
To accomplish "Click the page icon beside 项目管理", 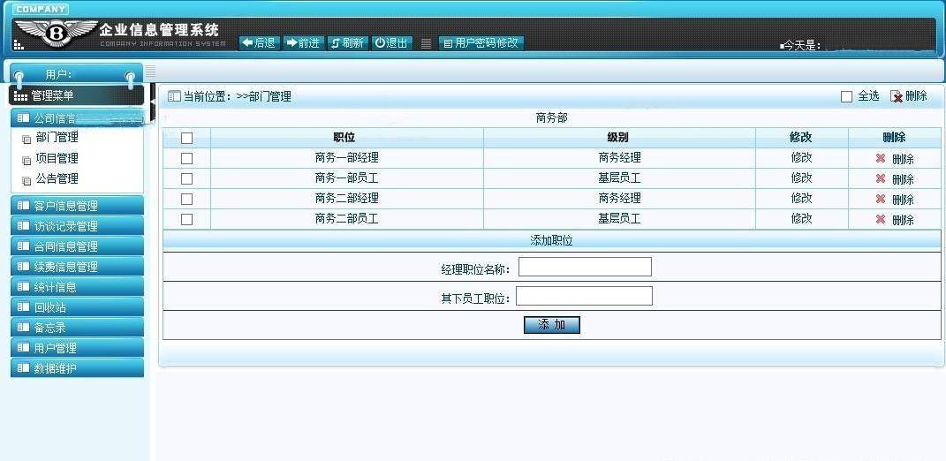I will point(26,161).
